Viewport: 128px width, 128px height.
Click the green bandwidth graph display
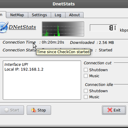(63, 29)
